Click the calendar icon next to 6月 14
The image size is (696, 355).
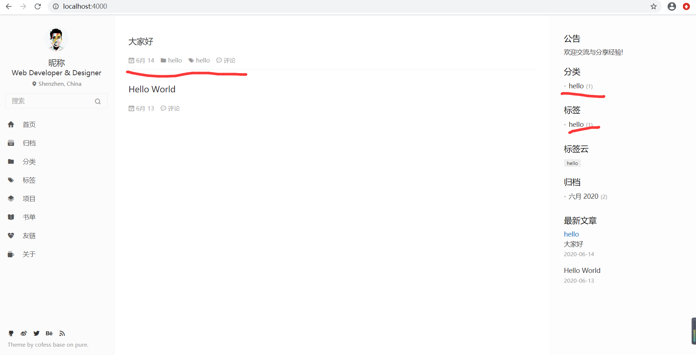(132, 60)
